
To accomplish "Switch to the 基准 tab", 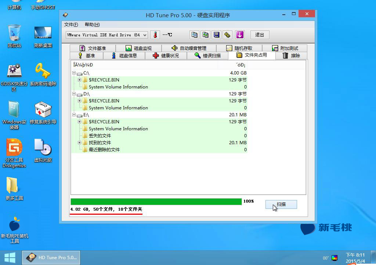I will pyautogui.click(x=87, y=55).
